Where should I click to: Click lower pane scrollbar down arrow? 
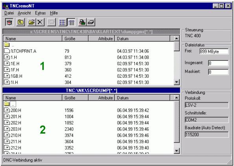point(177,151)
